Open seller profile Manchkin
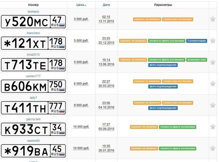 coord(33,33)
